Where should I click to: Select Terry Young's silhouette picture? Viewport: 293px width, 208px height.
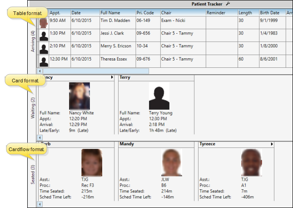(x=159, y=96)
